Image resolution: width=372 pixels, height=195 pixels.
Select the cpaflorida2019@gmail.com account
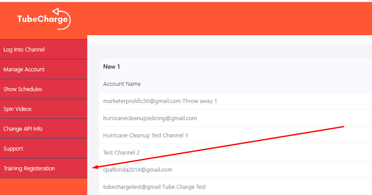[138, 170]
